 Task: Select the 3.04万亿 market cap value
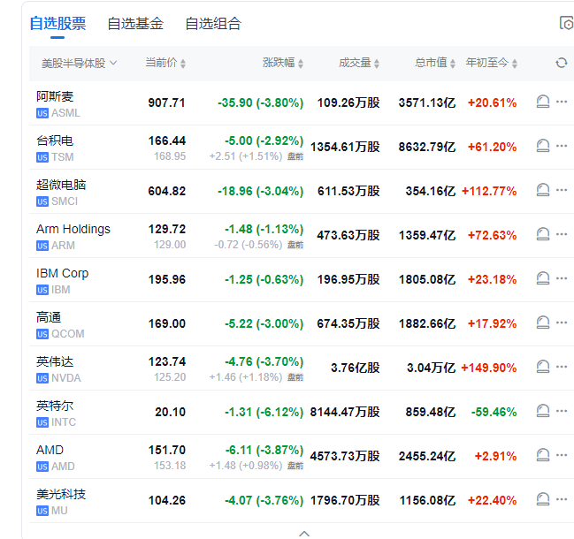click(432, 368)
